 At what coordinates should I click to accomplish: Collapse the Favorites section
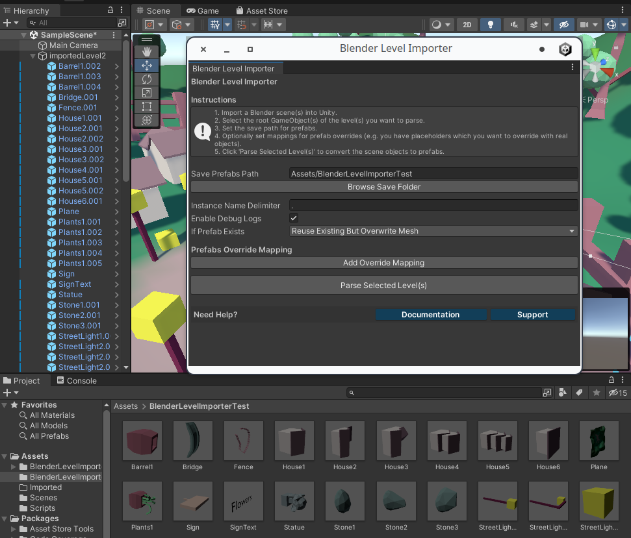pos(5,405)
